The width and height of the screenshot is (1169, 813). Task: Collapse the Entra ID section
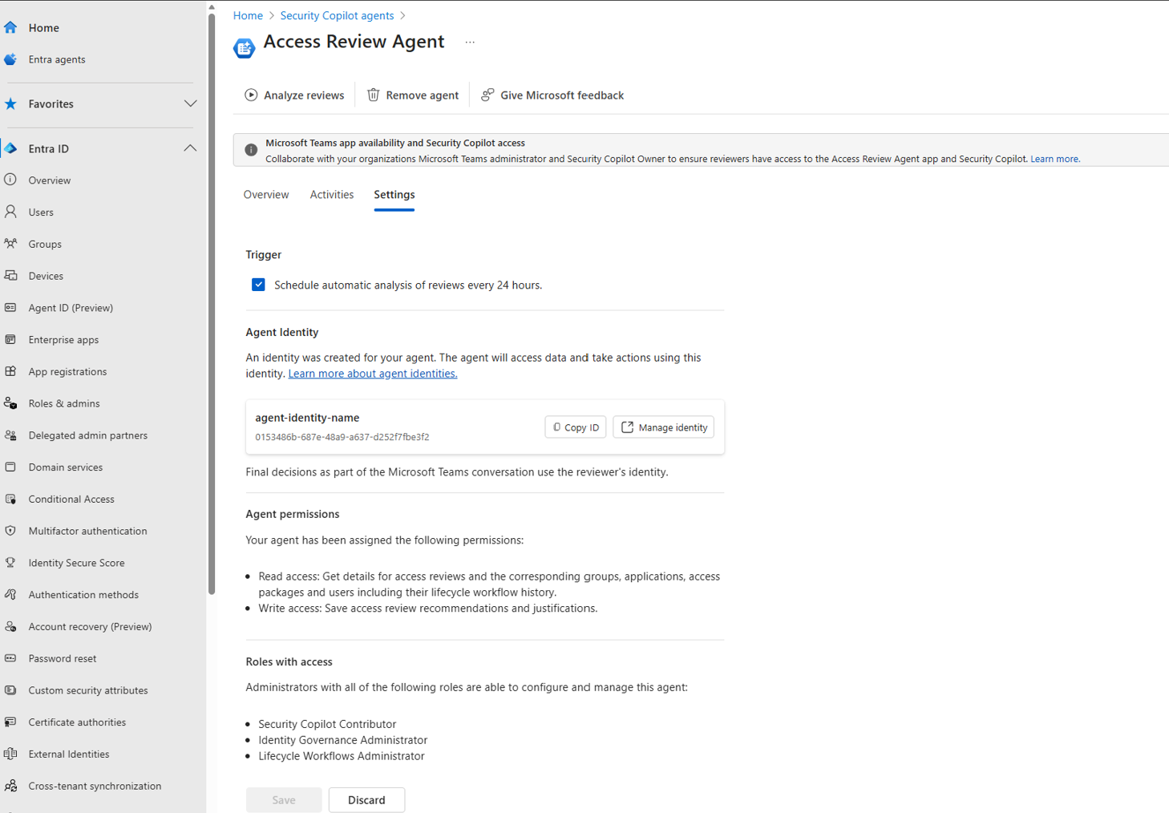point(190,148)
